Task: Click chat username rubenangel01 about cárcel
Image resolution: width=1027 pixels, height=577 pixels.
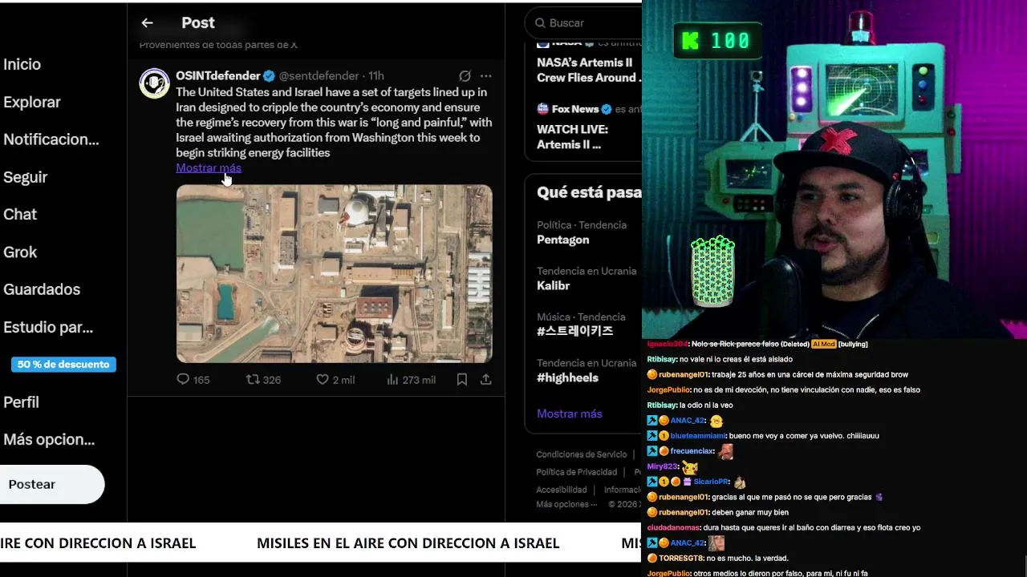Action: click(x=684, y=374)
